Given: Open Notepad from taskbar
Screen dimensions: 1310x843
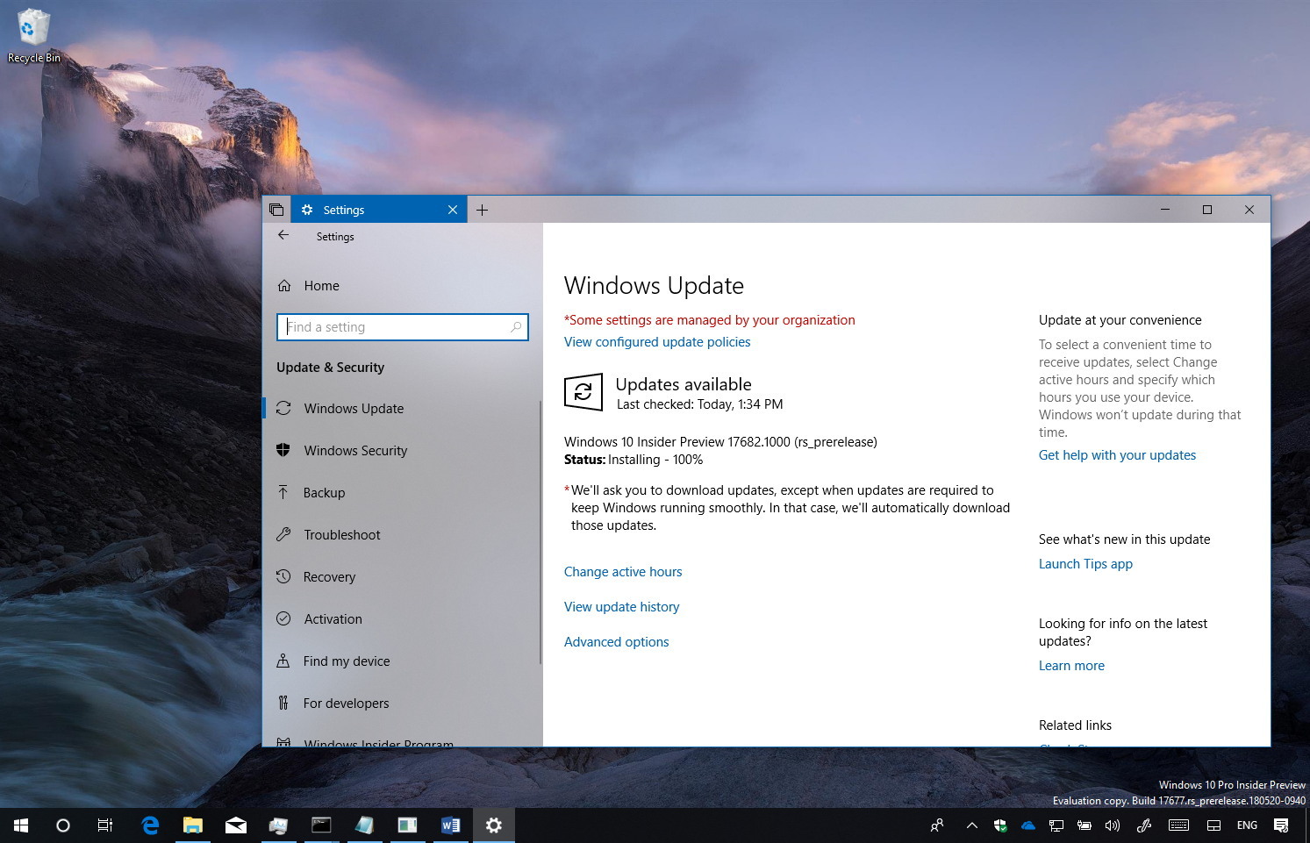Looking at the screenshot, I should pyautogui.click(x=364, y=825).
